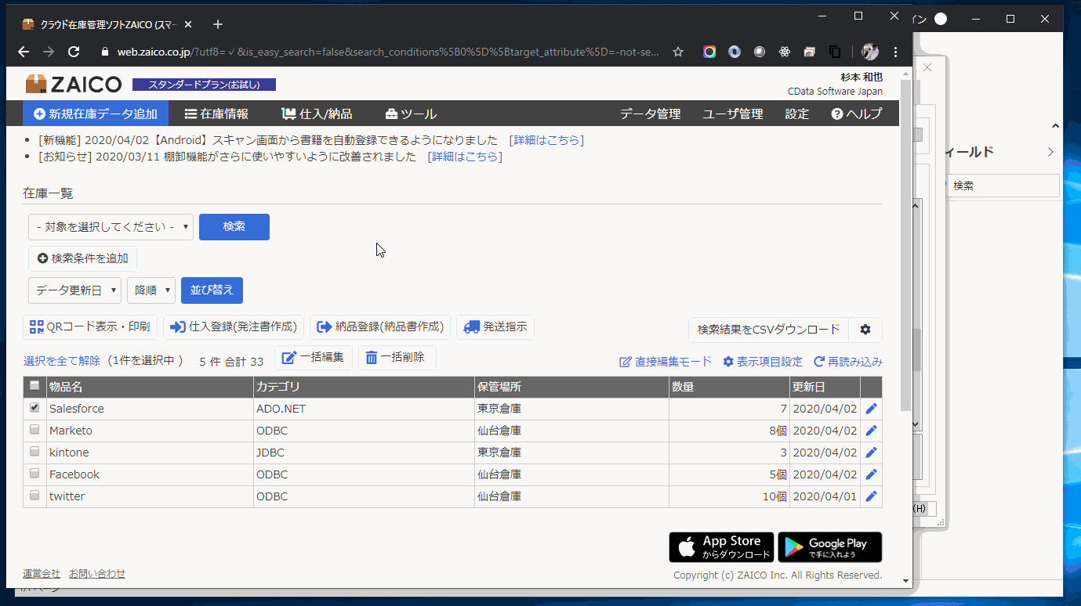
Task: Click the page vertical scrollbar
Action: pos(906,235)
